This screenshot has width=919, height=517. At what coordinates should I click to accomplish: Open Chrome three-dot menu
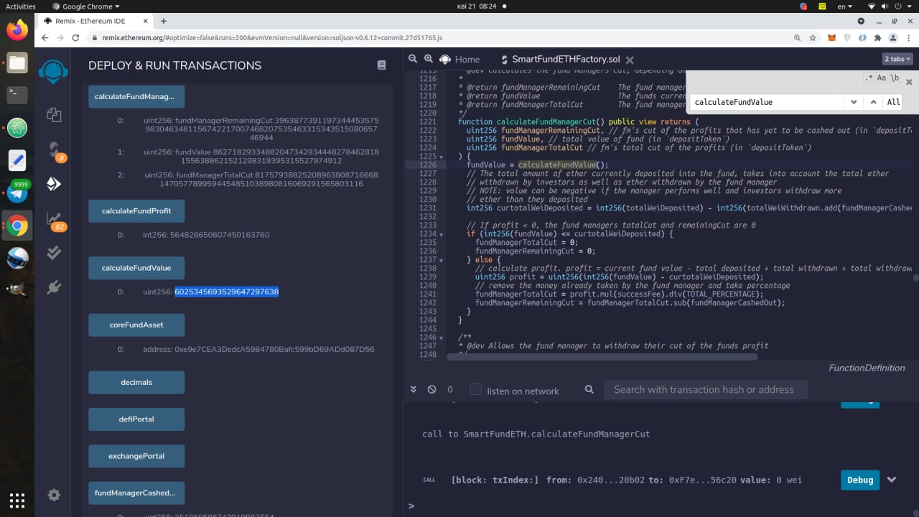tap(908, 37)
